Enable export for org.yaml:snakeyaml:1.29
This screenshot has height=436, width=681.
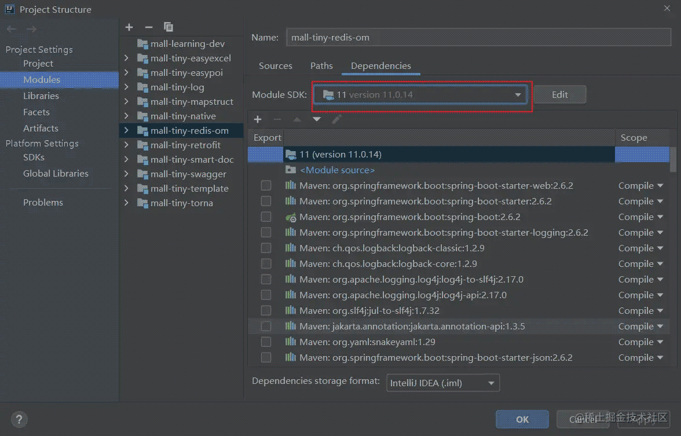pos(266,342)
